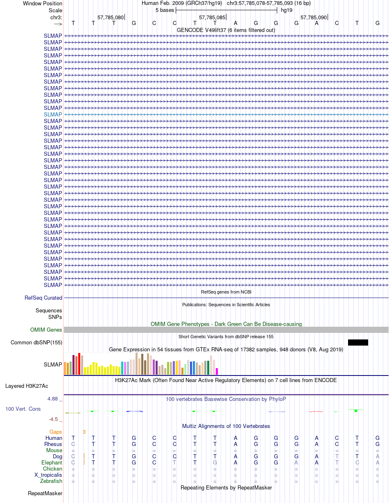389x503 pixels.
Task: Open 100 vertebrates Basewise Conservation by PhyloP title
Action: [x=226, y=399]
